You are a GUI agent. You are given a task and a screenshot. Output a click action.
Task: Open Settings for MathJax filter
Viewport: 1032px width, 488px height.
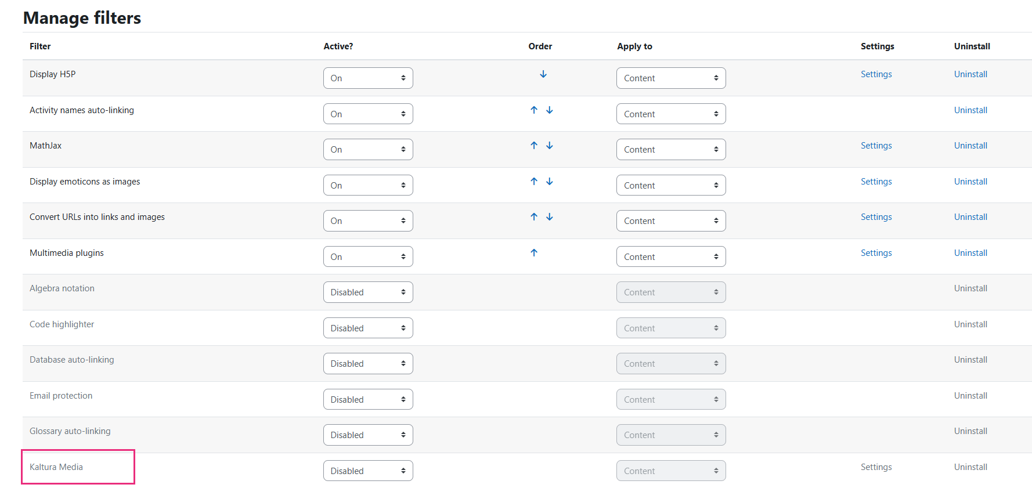876,146
